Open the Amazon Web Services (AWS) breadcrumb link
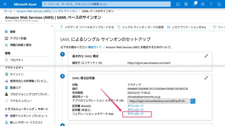 tap(47, 11)
